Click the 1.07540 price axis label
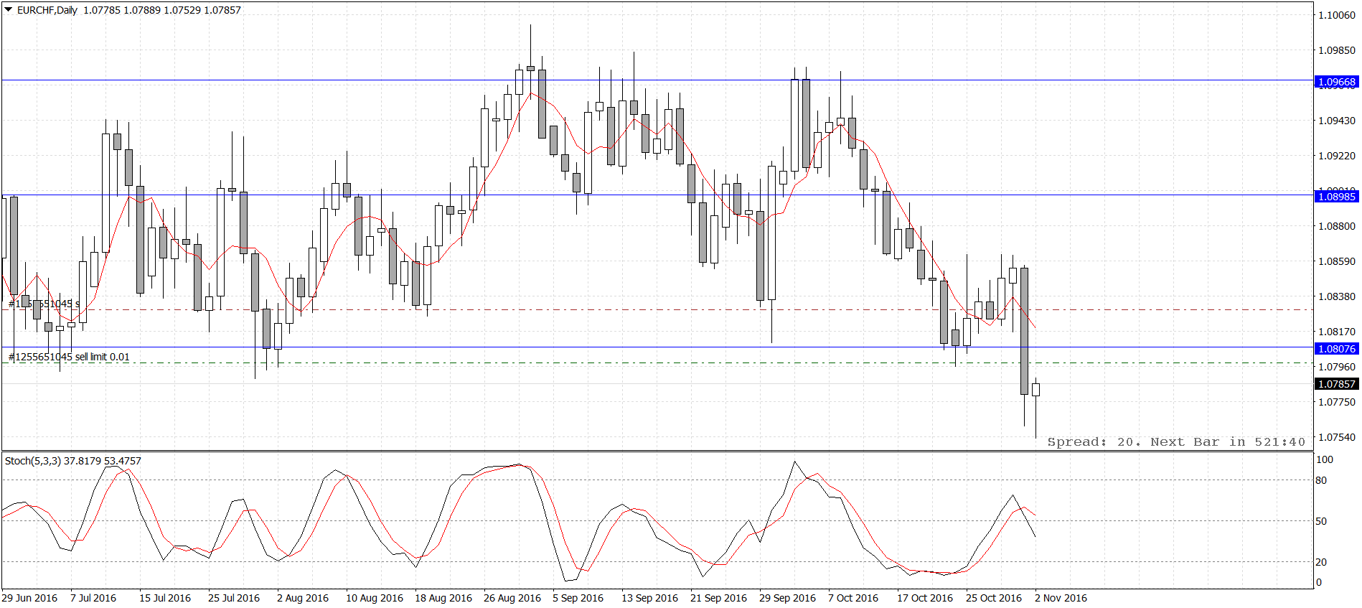 tap(1337, 437)
